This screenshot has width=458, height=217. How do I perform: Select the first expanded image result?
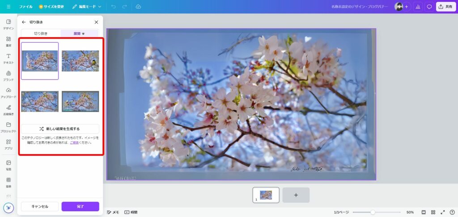coord(40,61)
